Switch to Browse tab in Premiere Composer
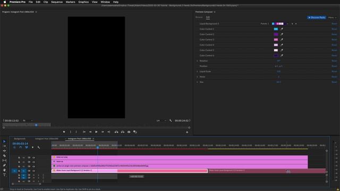This screenshot has width=340, height=191. (x=199, y=17)
